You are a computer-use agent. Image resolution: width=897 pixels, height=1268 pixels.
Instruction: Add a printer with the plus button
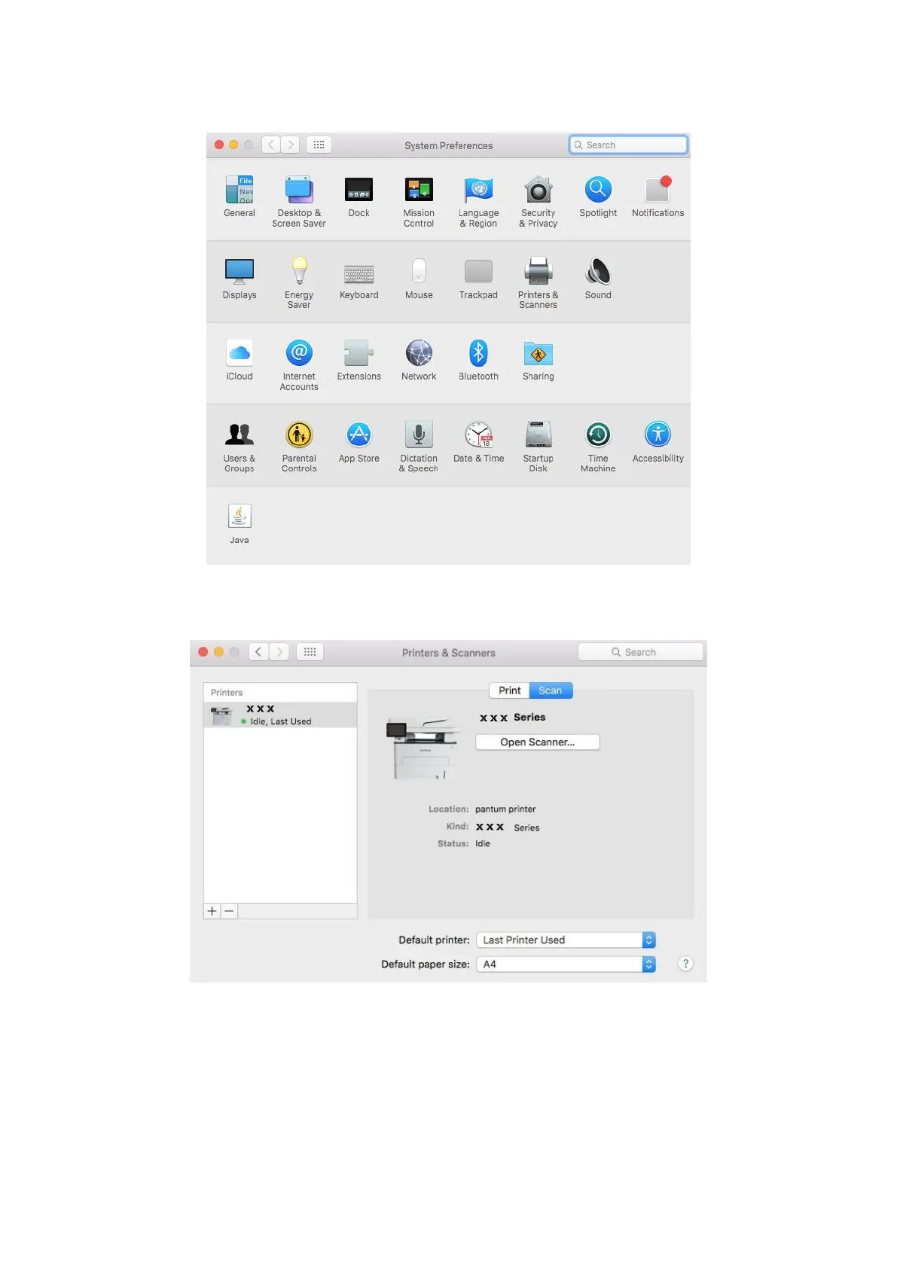pos(212,911)
